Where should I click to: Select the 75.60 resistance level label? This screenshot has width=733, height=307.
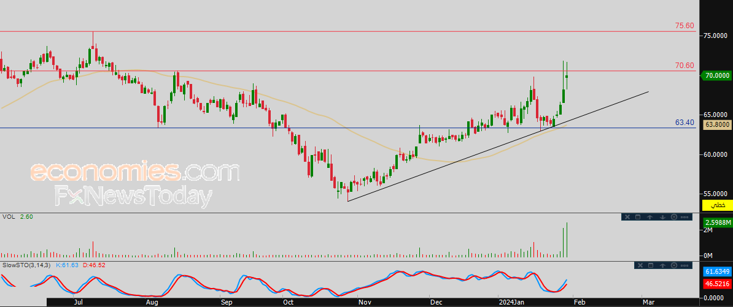coord(685,26)
